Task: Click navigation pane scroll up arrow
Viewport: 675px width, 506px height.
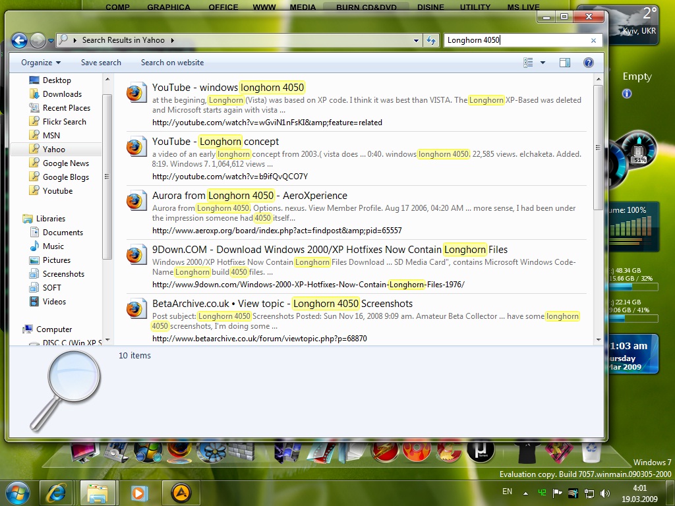Action: [x=107, y=79]
